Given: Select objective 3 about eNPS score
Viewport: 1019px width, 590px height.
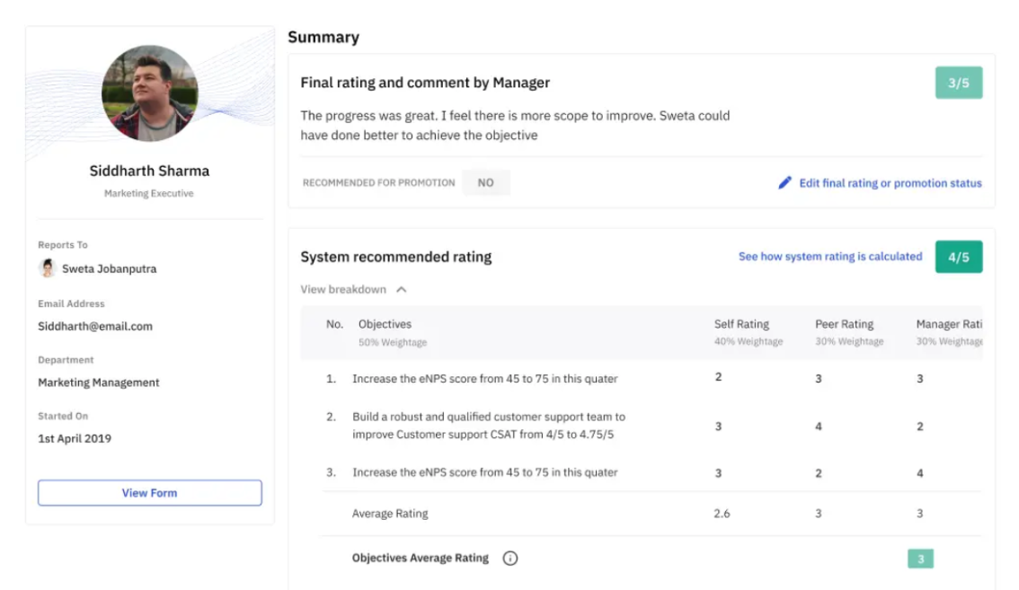Looking at the screenshot, I should point(485,472).
